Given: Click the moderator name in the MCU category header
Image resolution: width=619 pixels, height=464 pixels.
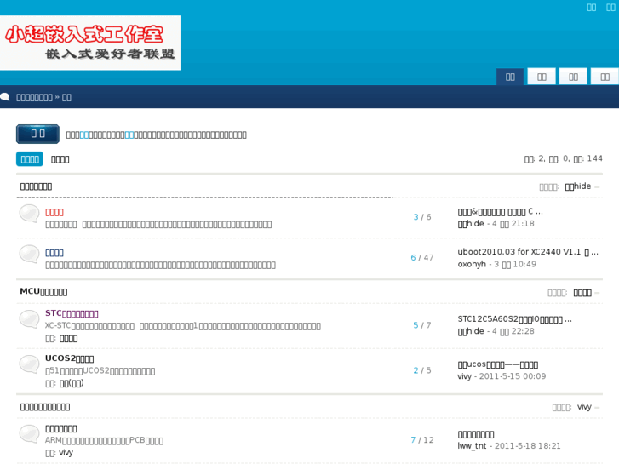Looking at the screenshot, I should point(582,293).
